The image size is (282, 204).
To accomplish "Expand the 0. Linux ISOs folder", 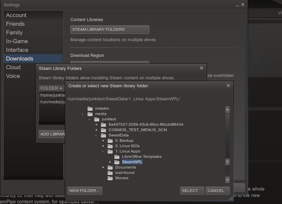I will coord(103,146).
